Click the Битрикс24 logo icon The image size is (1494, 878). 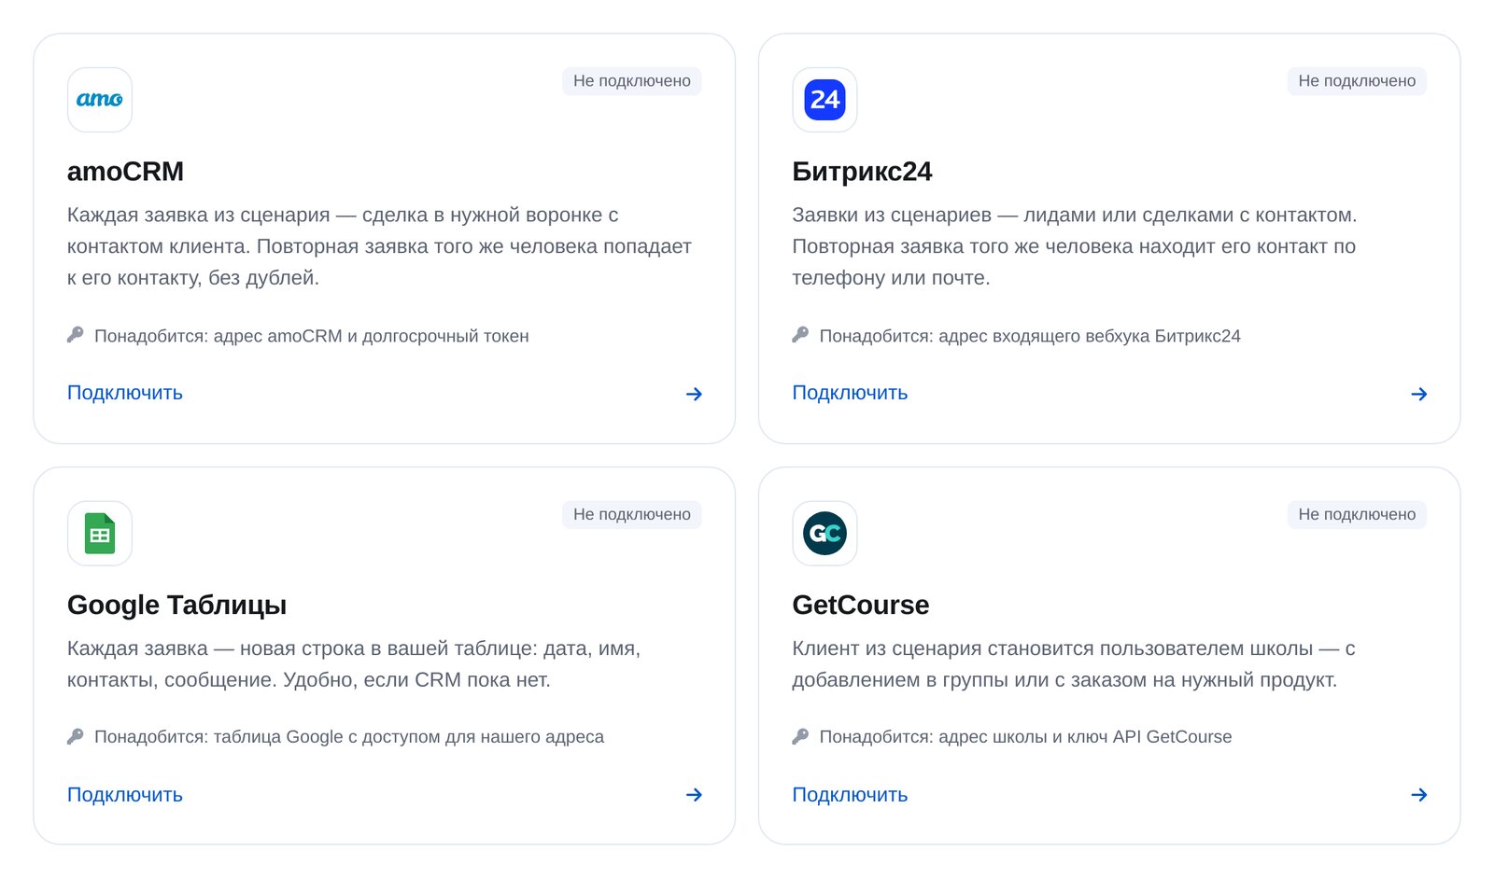[x=825, y=100]
